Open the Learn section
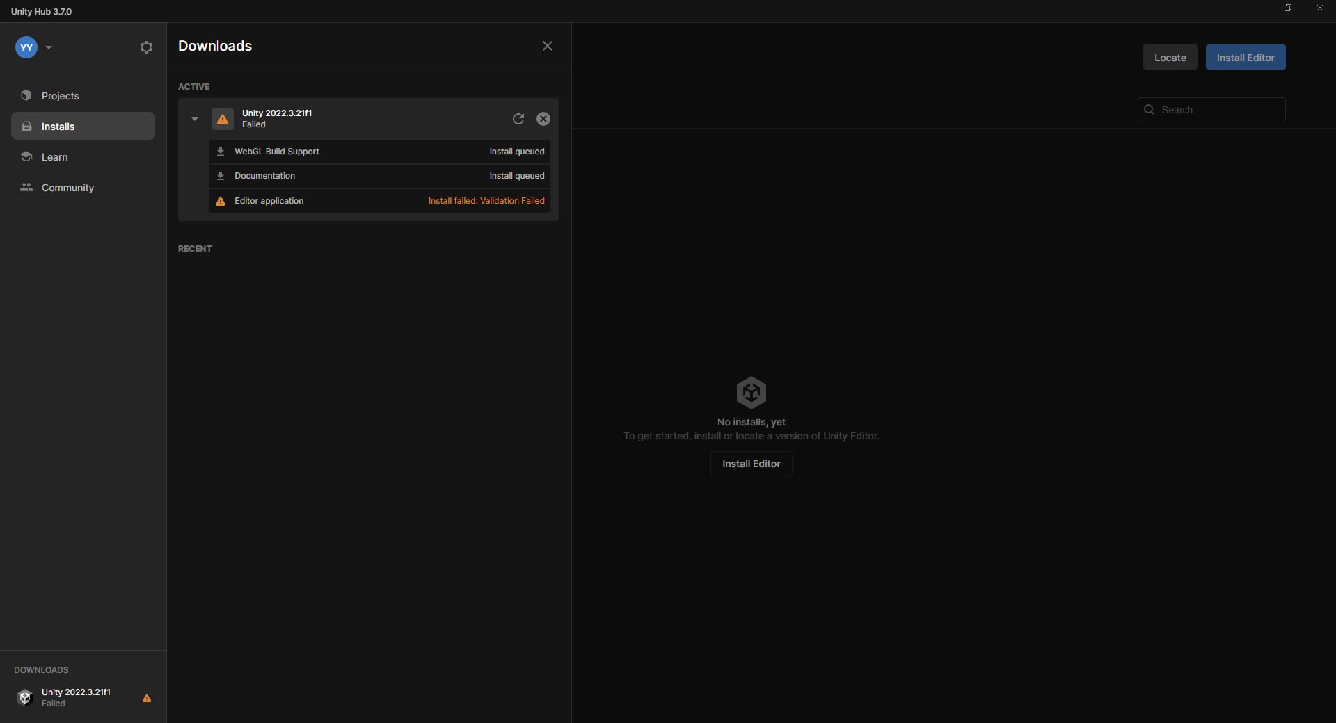Viewport: 1336px width, 723px height. pos(83,157)
